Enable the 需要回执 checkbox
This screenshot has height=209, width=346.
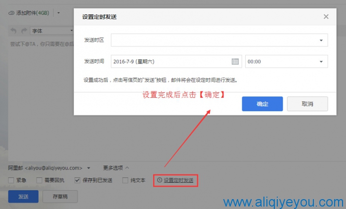pos(39,180)
